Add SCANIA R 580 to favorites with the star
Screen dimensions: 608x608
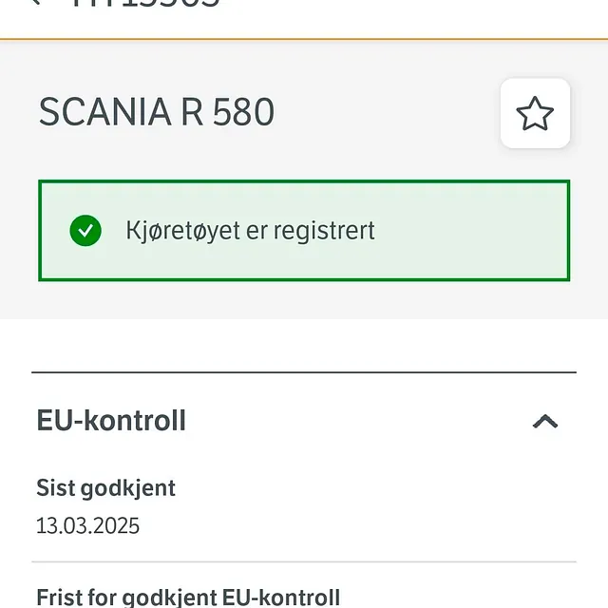point(535,114)
